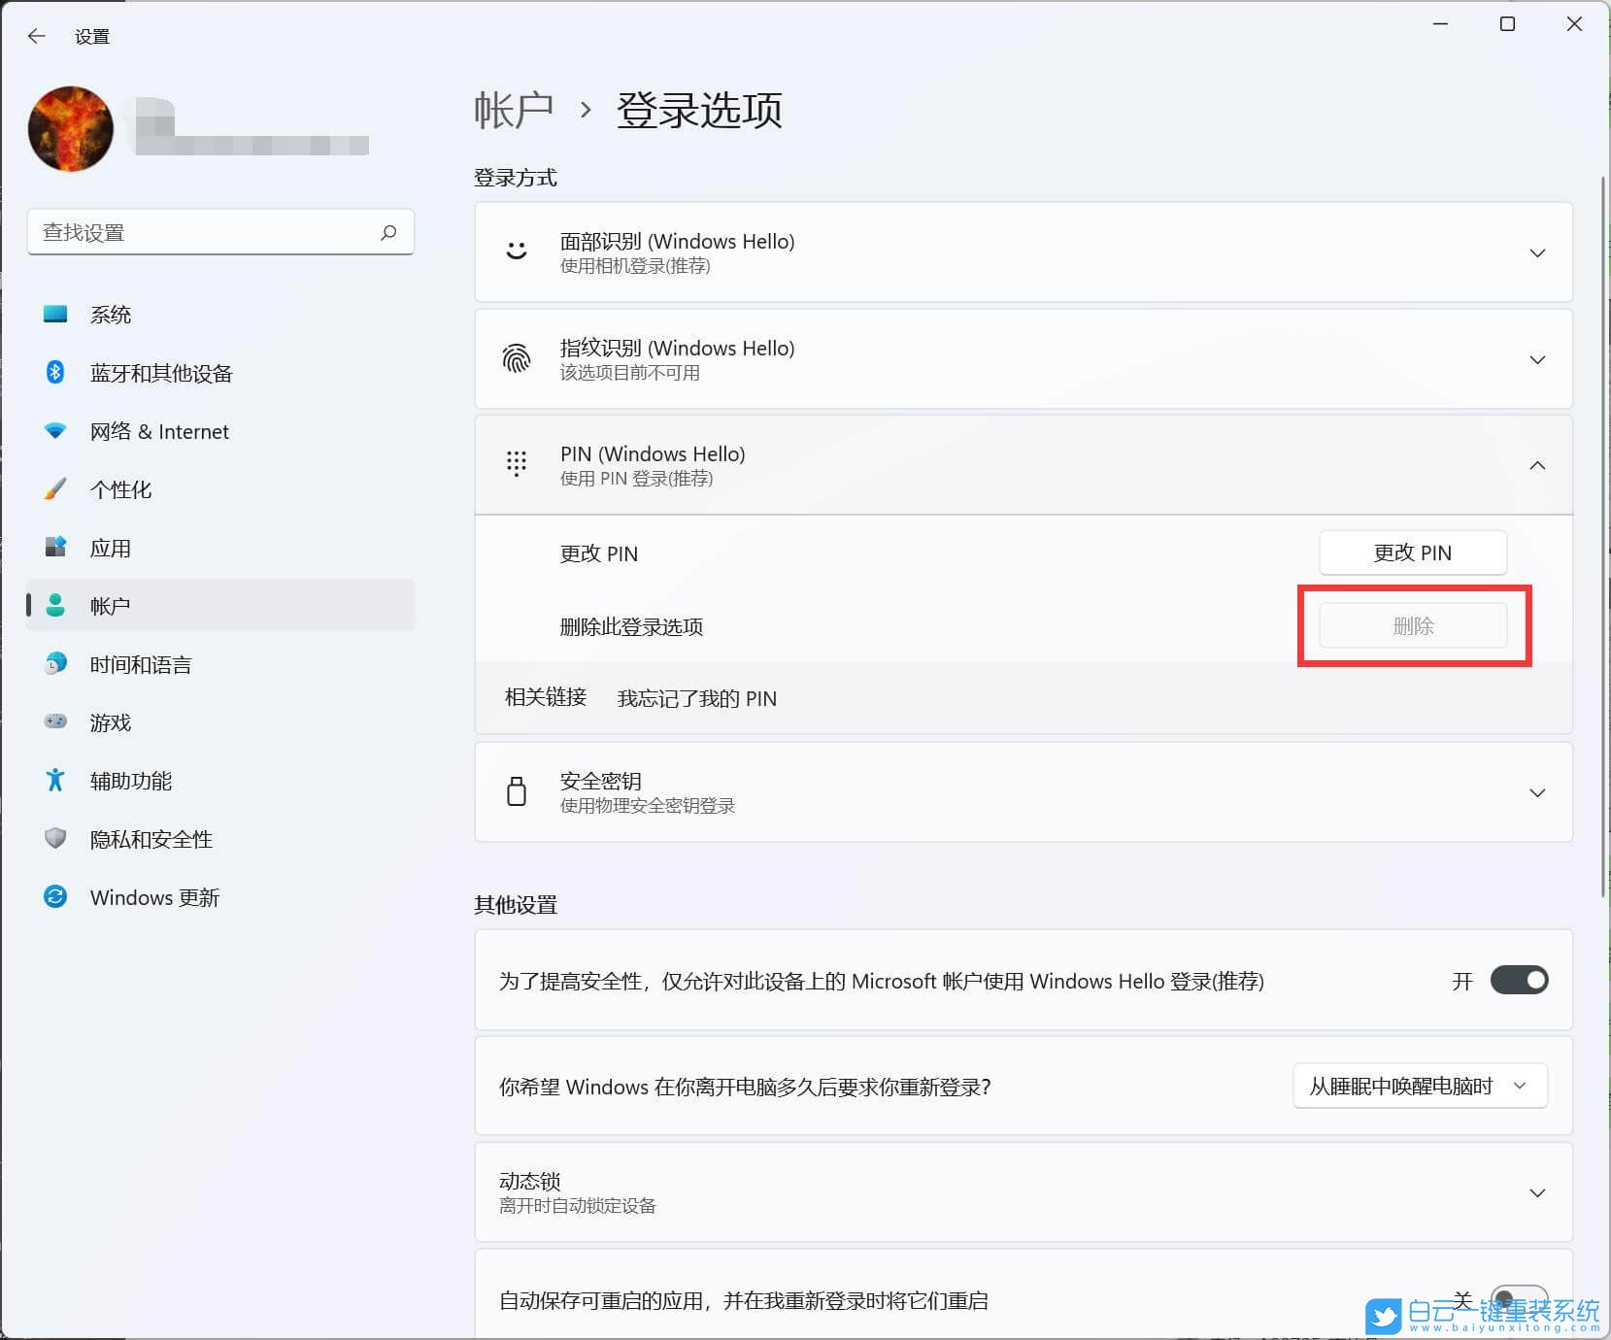Open the 游戏 settings page

[x=111, y=721]
